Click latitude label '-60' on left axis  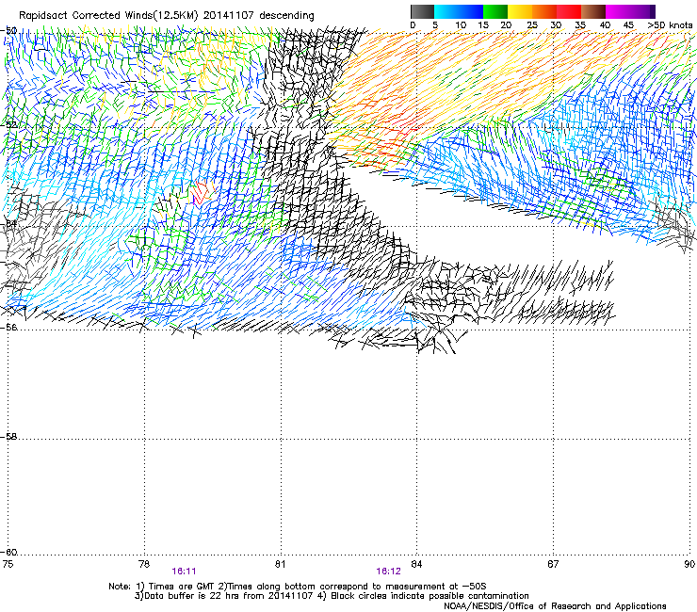(x=8, y=553)
